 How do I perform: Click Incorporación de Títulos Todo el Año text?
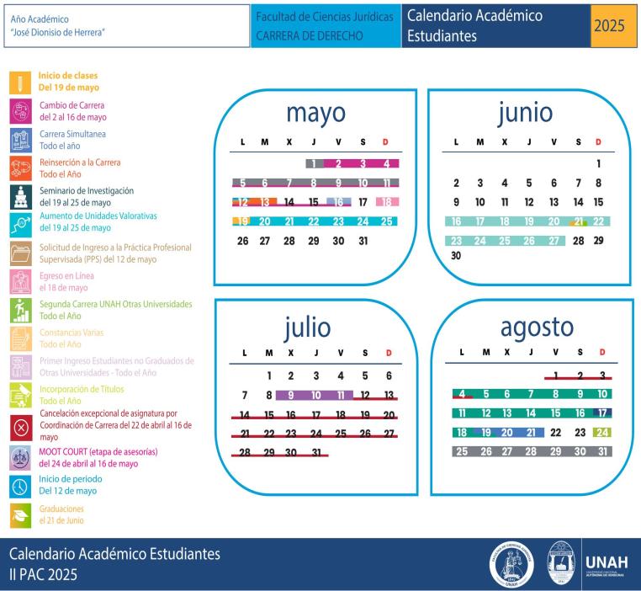(82, 395)
